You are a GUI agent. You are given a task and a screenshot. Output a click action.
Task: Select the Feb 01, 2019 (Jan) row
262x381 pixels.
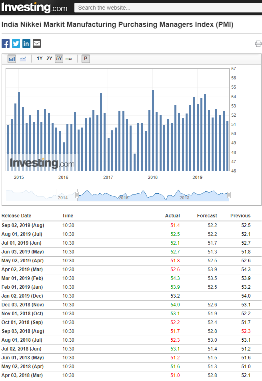tap(132, 287)
